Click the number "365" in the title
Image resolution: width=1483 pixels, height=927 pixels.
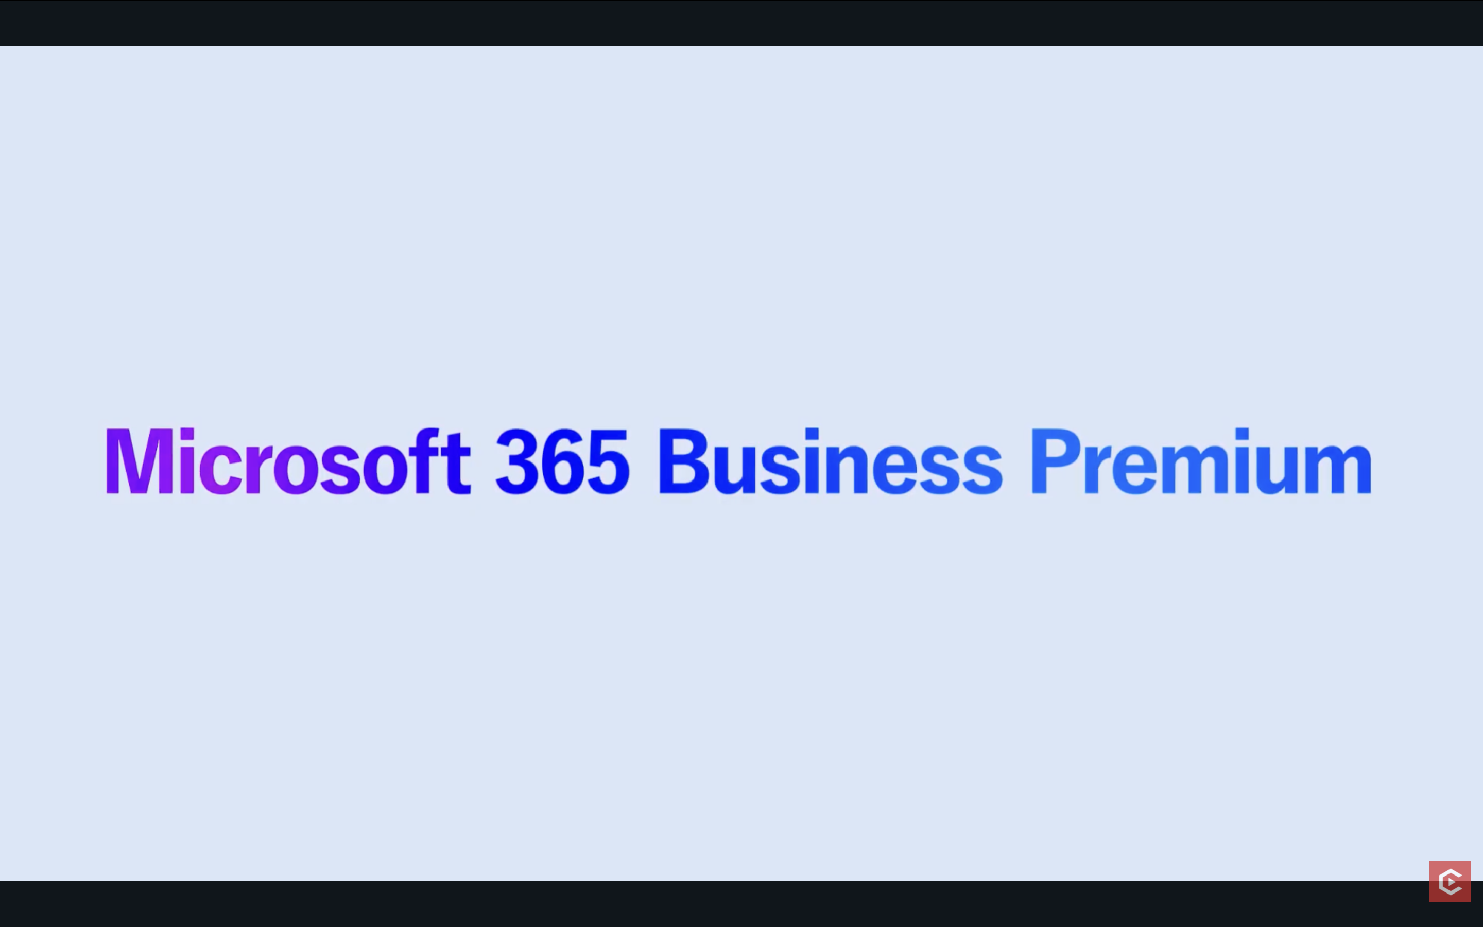click(562, 462)
